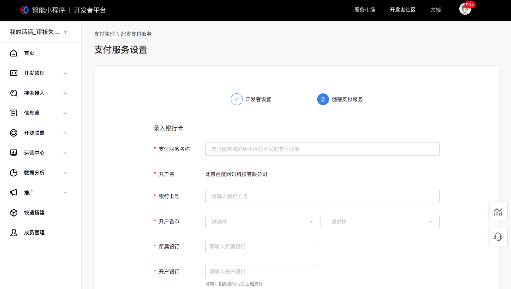Click the 首页 home icon
Image resolution: width=511 pixels, height=289 pixels.
(x=14, y=53)
